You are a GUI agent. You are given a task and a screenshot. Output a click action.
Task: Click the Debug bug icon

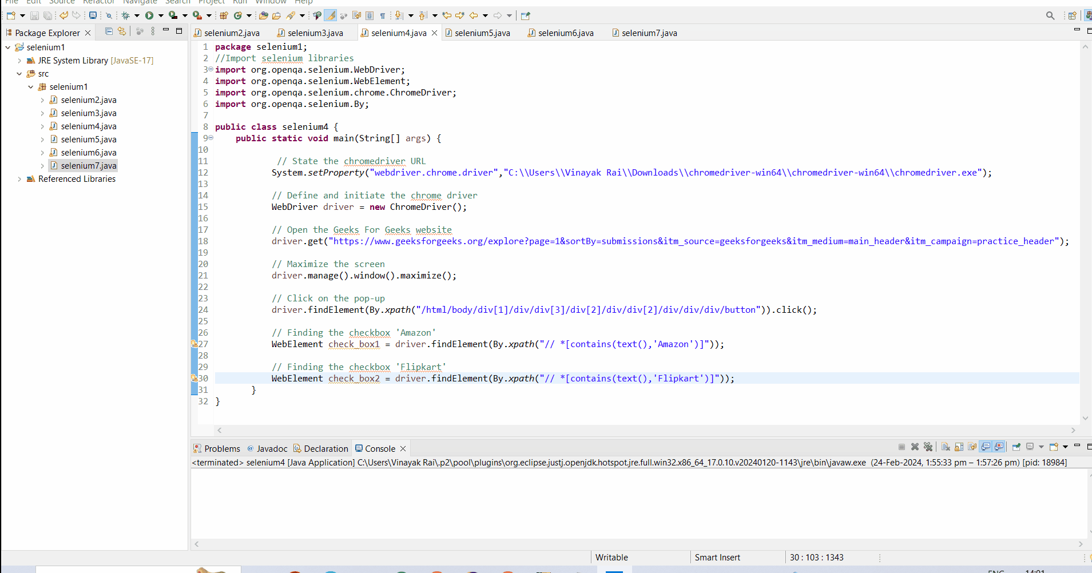click(x=125, y=15)
